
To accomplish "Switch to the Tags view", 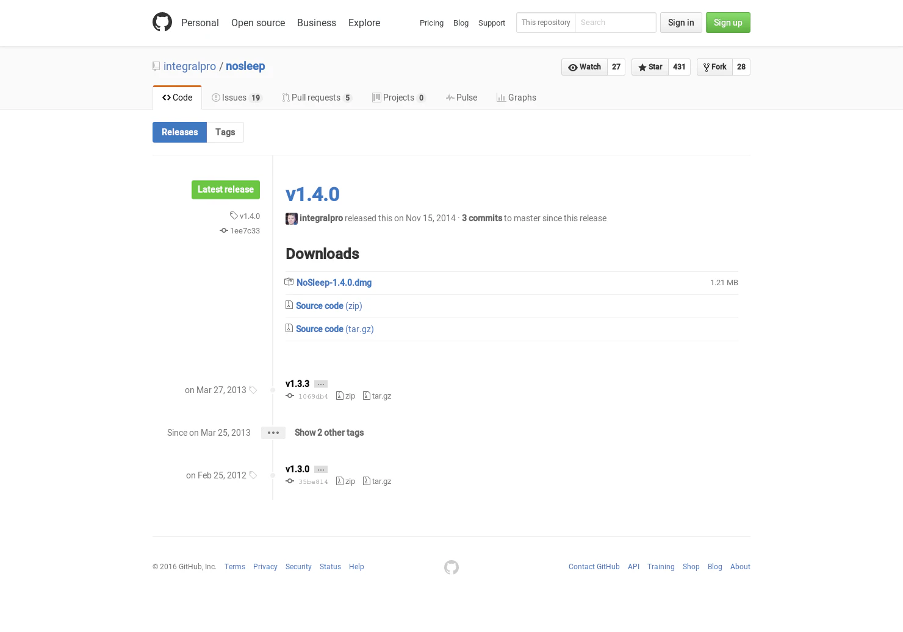I will (225, 132).
